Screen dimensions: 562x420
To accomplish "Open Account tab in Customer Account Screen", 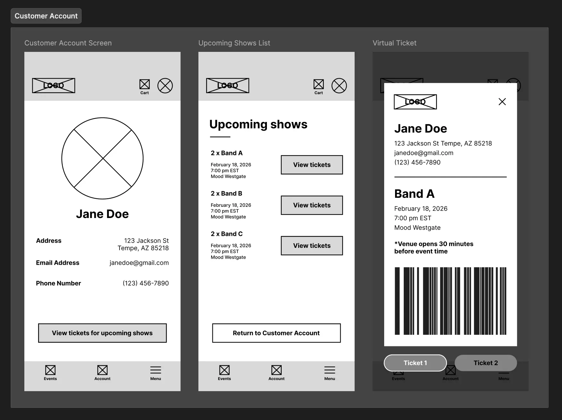I will pyautogui.click(x=103, y=373).
